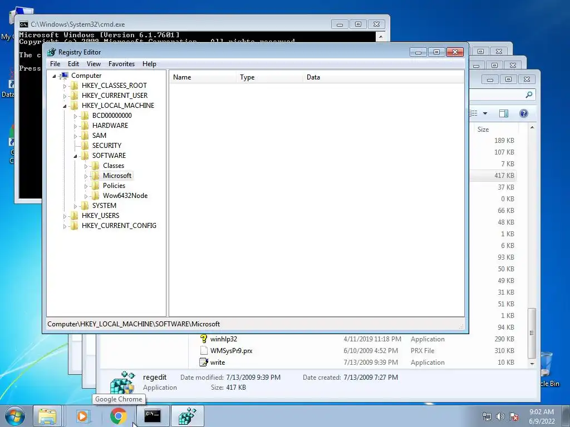Expand the SAM key

(75, 136)
